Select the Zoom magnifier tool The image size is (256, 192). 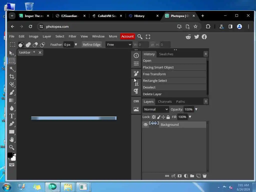(12, 147)
